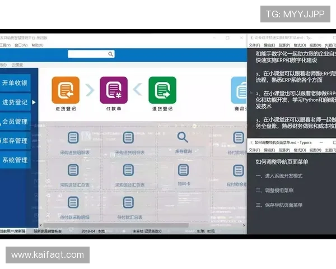Select 库存管理 in the left sidebar

(15, 141)
